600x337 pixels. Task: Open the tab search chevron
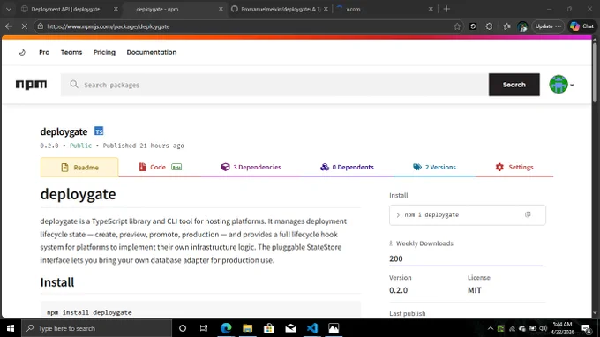[9, 9]
